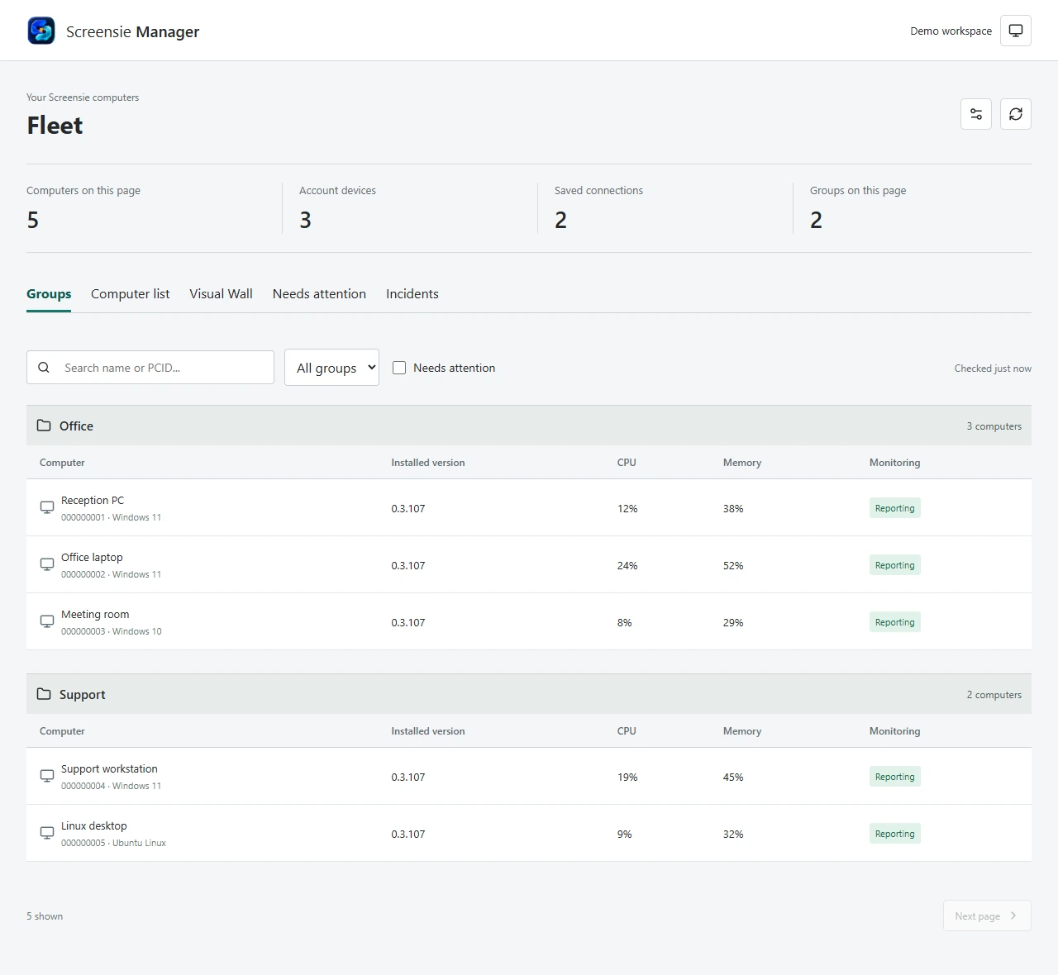Image resolution: width=1058 pixels, height=975 pixels.
Task: Click the 9% CPU value for Linux desktop
Action: [625, 835]
